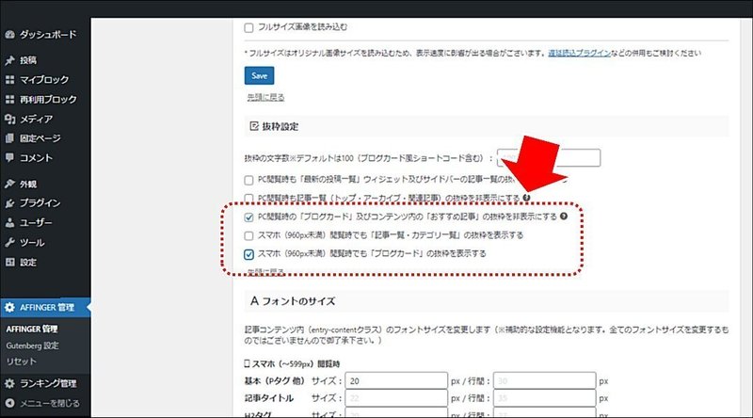The height and width of the screenshot is (418, 753).
Task: Click the コメント speech bubble icon
Action: coord(9,157)
